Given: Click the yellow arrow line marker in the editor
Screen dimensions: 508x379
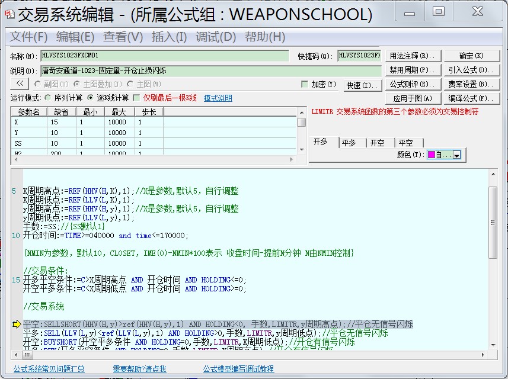Looking at the screenshot, I should click(x=16, y=324).
